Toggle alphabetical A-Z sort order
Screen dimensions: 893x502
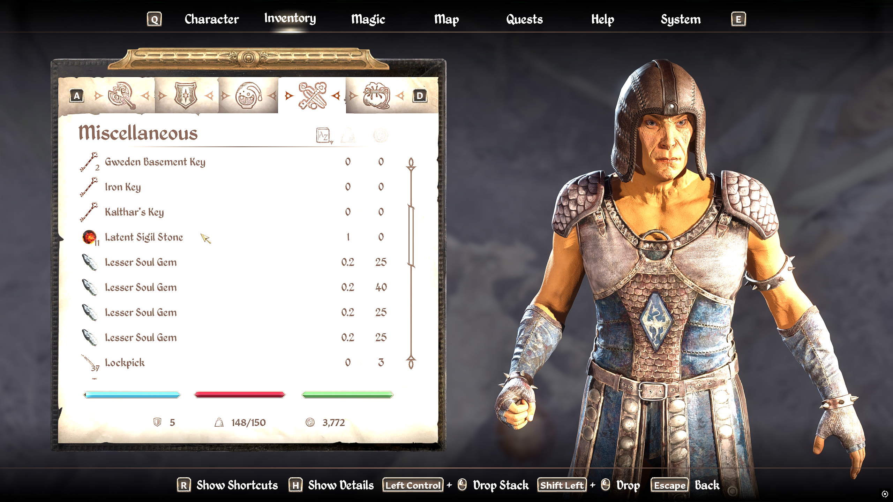coord(324,135)
